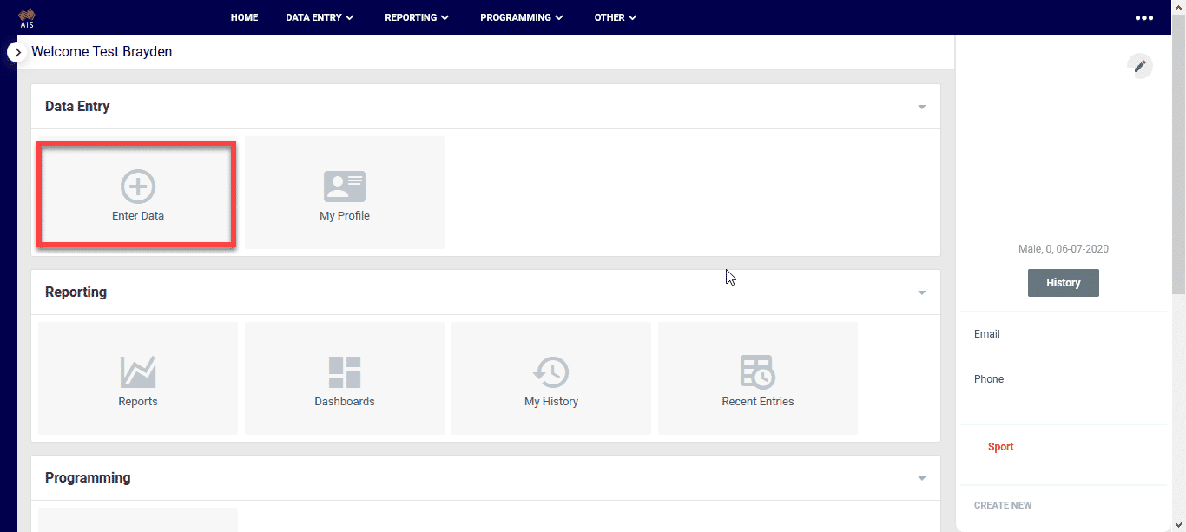Open the three-dots more options menu
The image size is (1186, 532).
pyautogui.click(x=1144, y=17)
